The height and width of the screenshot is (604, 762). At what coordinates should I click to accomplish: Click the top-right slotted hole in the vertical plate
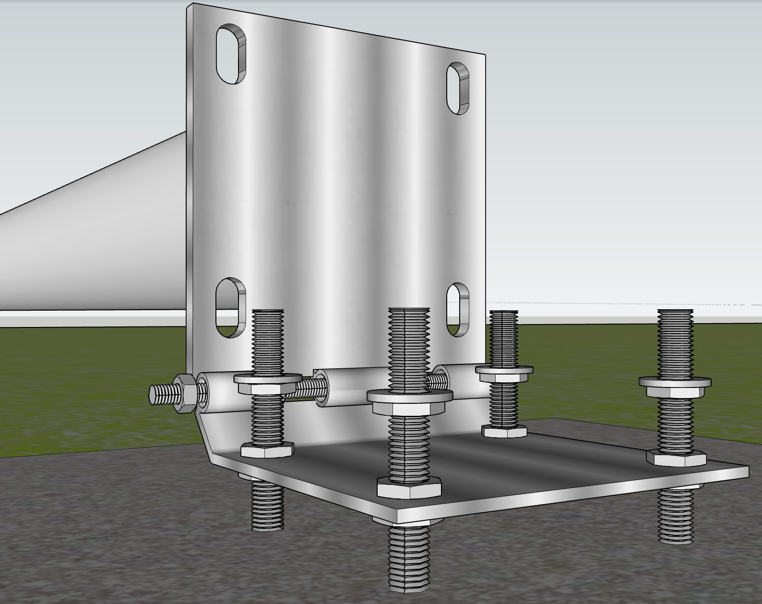(458, 88)
